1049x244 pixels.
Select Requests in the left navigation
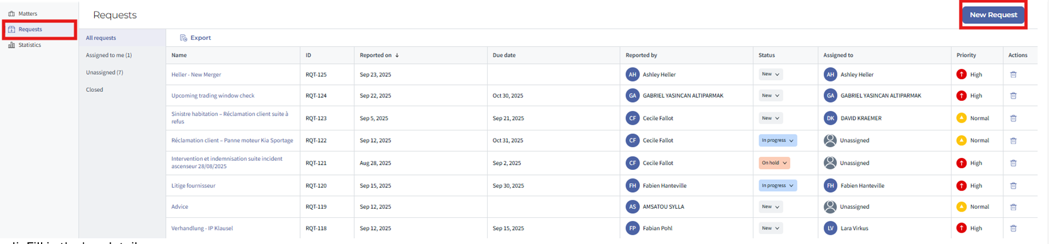tap(30, 29)
